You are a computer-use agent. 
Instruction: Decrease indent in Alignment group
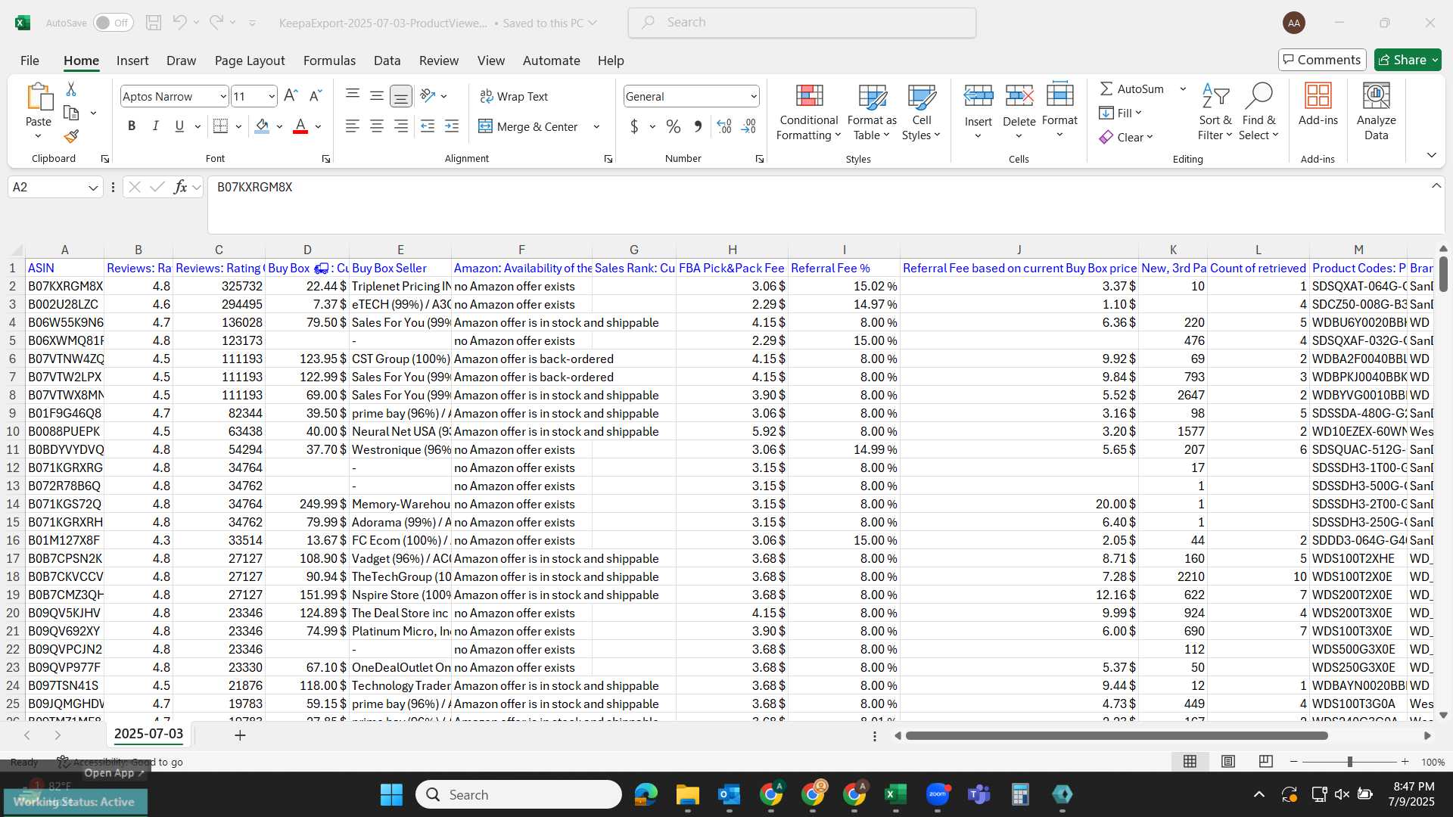pyautogui.click(x=428, y=126)
